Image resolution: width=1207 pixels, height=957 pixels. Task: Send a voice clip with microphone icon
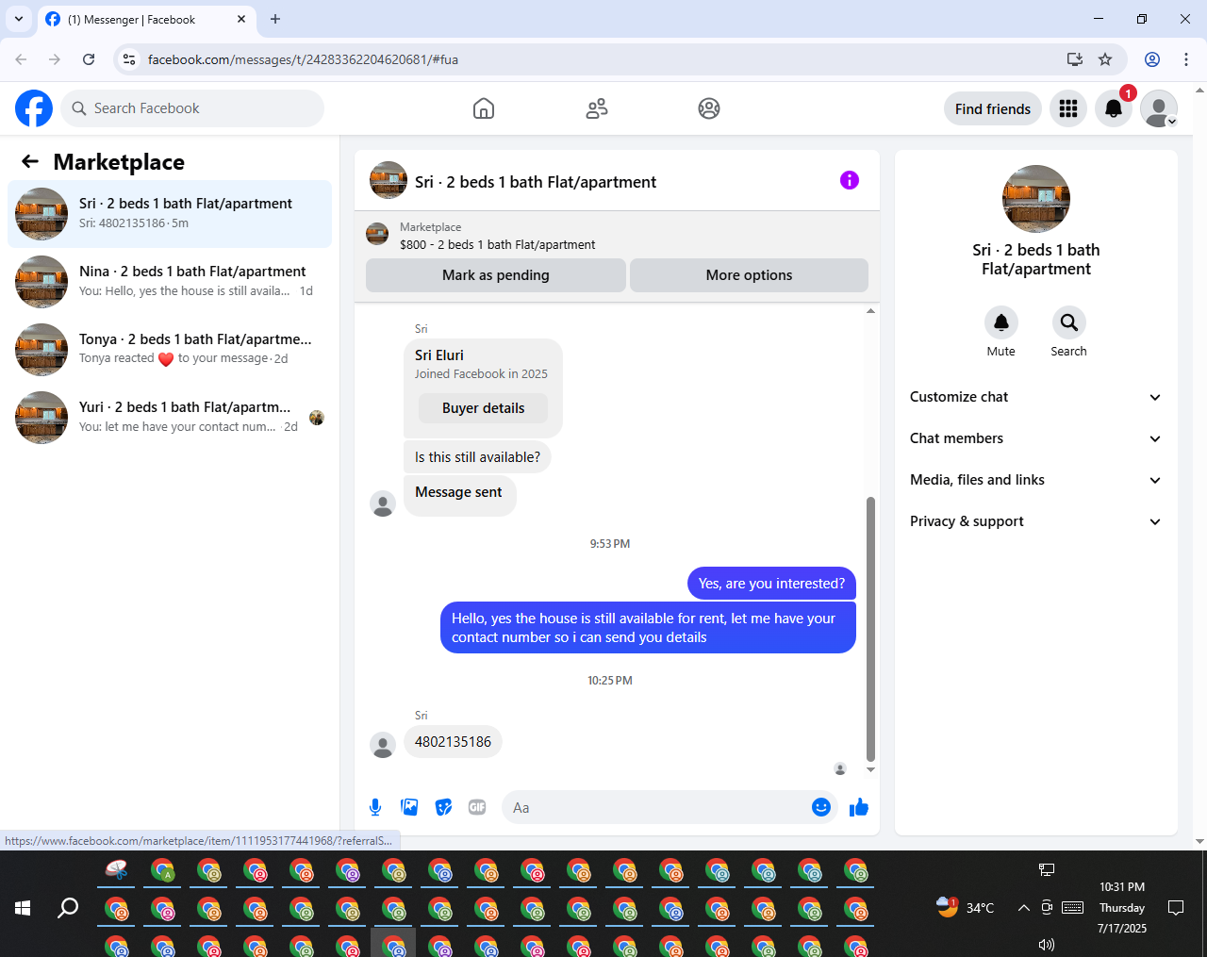pyautogui.click(x=375, y=807)
